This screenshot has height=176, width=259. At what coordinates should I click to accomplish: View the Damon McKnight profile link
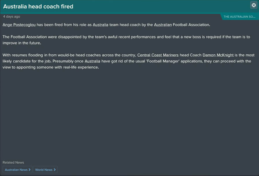pos(218,55)
